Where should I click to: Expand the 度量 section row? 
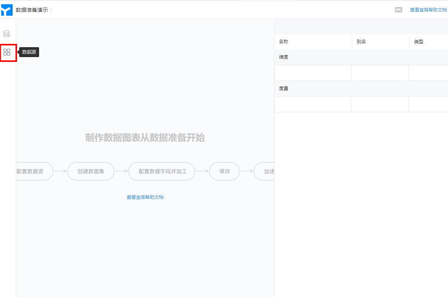pyautogui.click(x=361, y=89)
